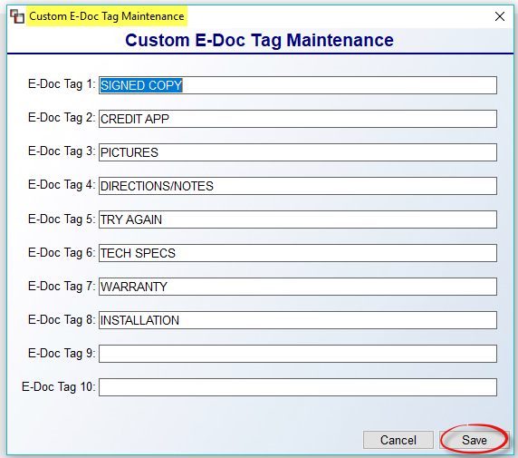Click the 'E-Doc Tag 9:' label
The width and height of the screenshot is (518, 458).
point(62,354)
